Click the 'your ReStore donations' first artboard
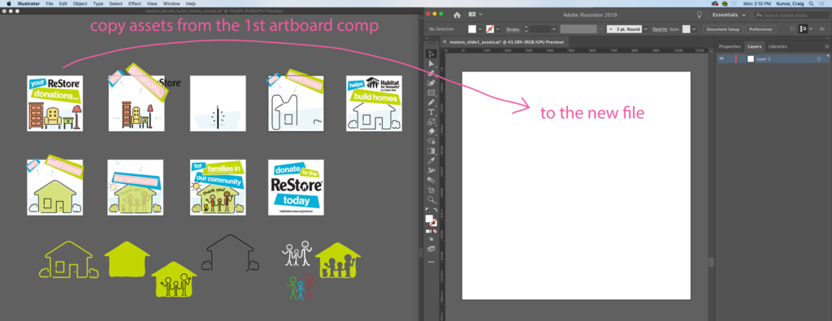832x321 pixels. (54, 103)
